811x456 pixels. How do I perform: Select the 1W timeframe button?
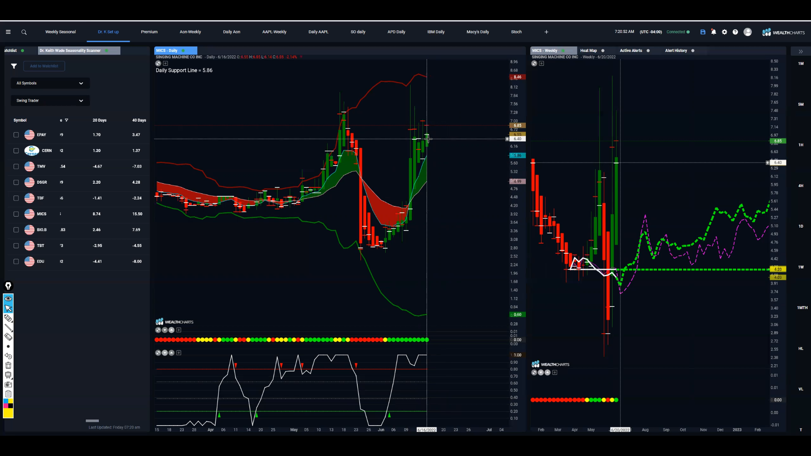coord(801,267)
